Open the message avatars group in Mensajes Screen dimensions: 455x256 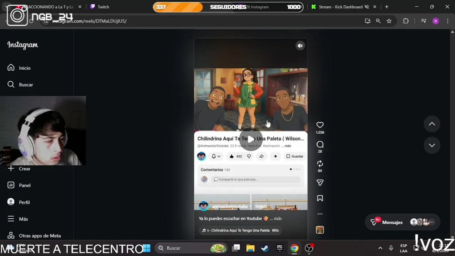(422, 222)
